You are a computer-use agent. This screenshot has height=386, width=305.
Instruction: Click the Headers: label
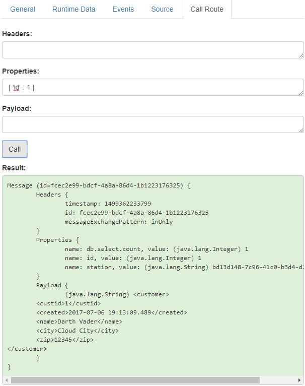(17, 34)
